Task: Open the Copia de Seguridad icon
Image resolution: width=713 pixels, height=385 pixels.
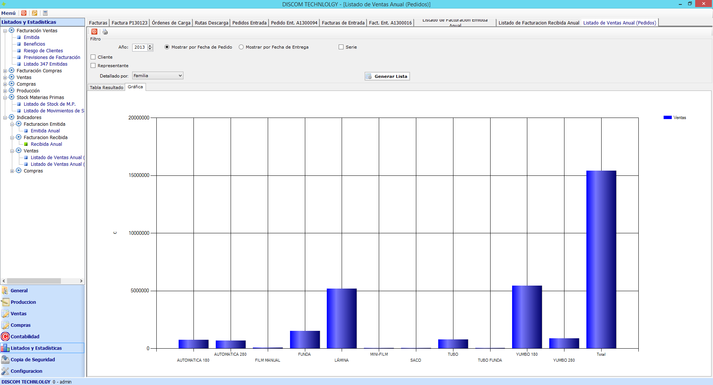Action: 5,359
